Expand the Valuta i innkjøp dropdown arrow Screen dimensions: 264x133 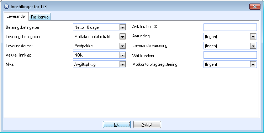122,55
